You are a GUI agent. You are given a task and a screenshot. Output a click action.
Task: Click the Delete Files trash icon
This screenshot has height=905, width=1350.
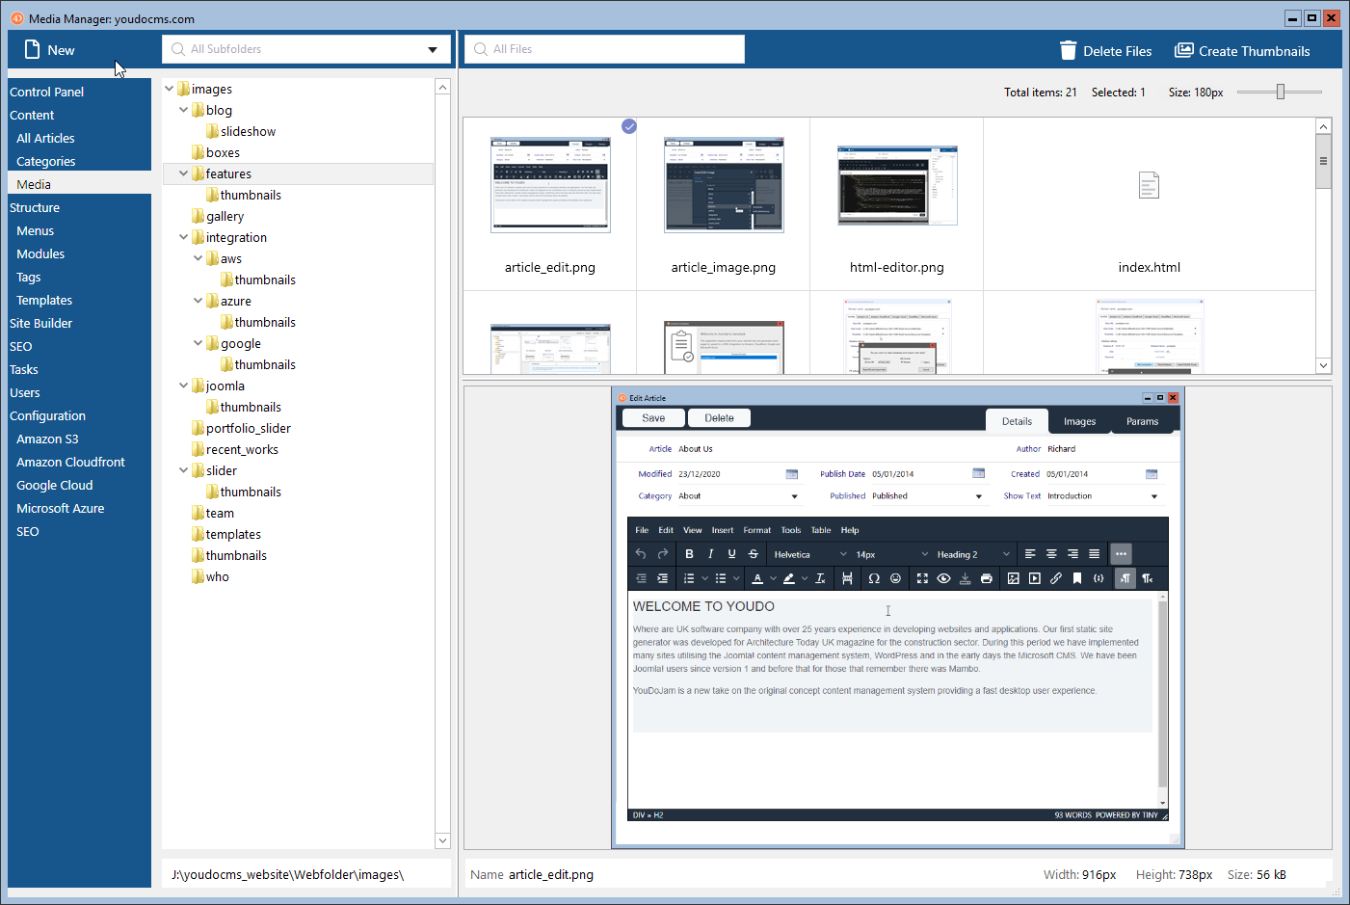pyautogui.click(x=1068, y=51)
